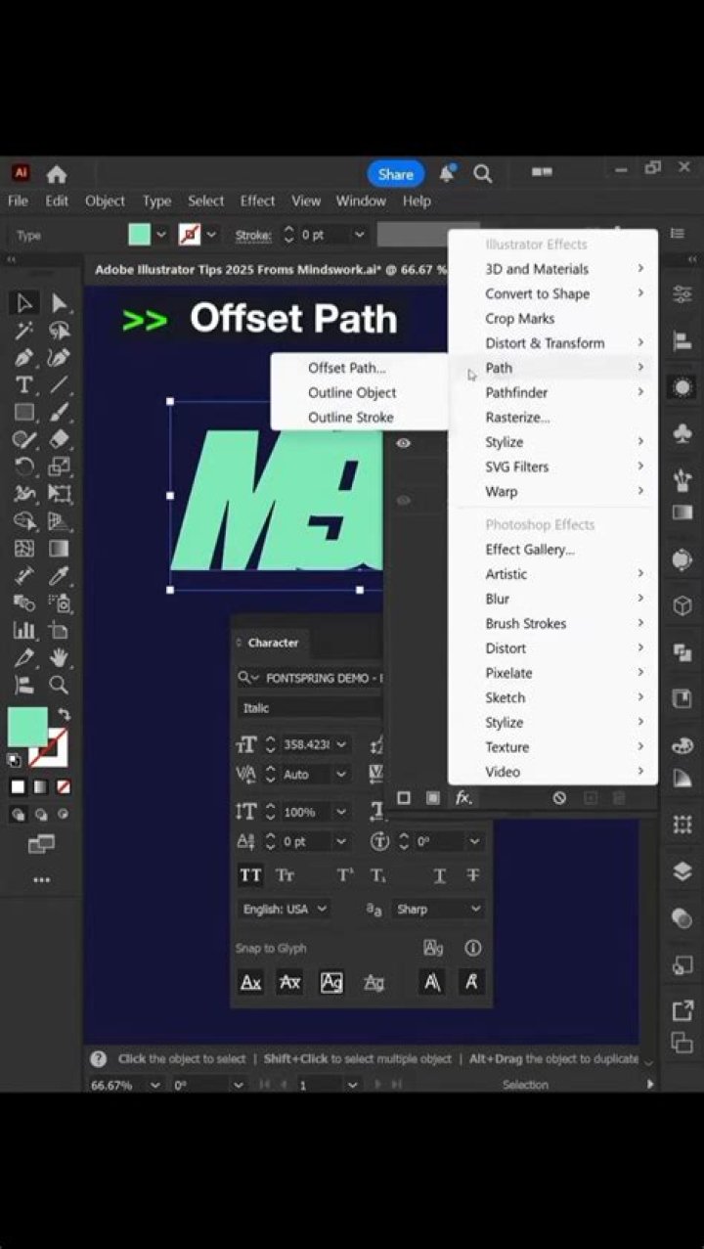704x1249 pixels.
Task: Open font size dropdown showing 358.423
Action: [x=341, y=744]
